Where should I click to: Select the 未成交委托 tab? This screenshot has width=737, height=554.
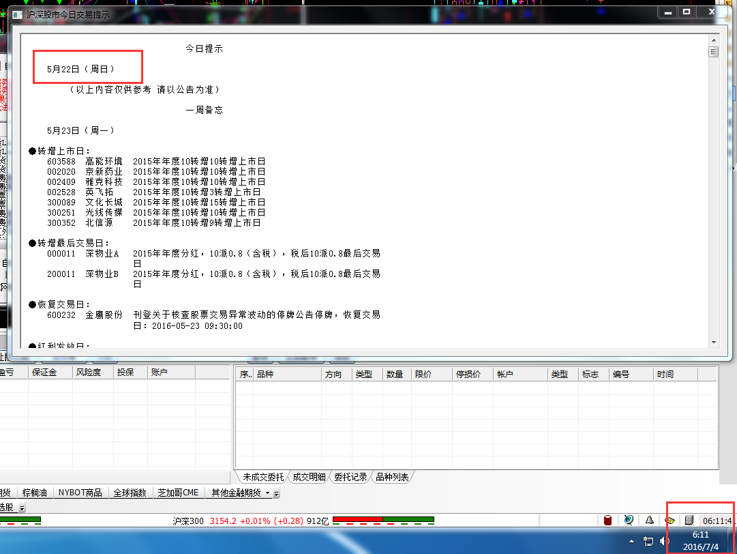[x=263, y=478]
